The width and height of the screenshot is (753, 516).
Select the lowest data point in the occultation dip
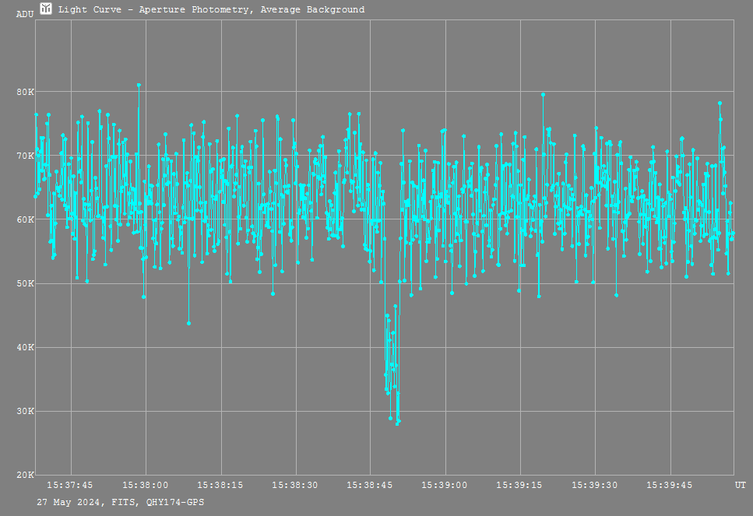coord(397,424)
